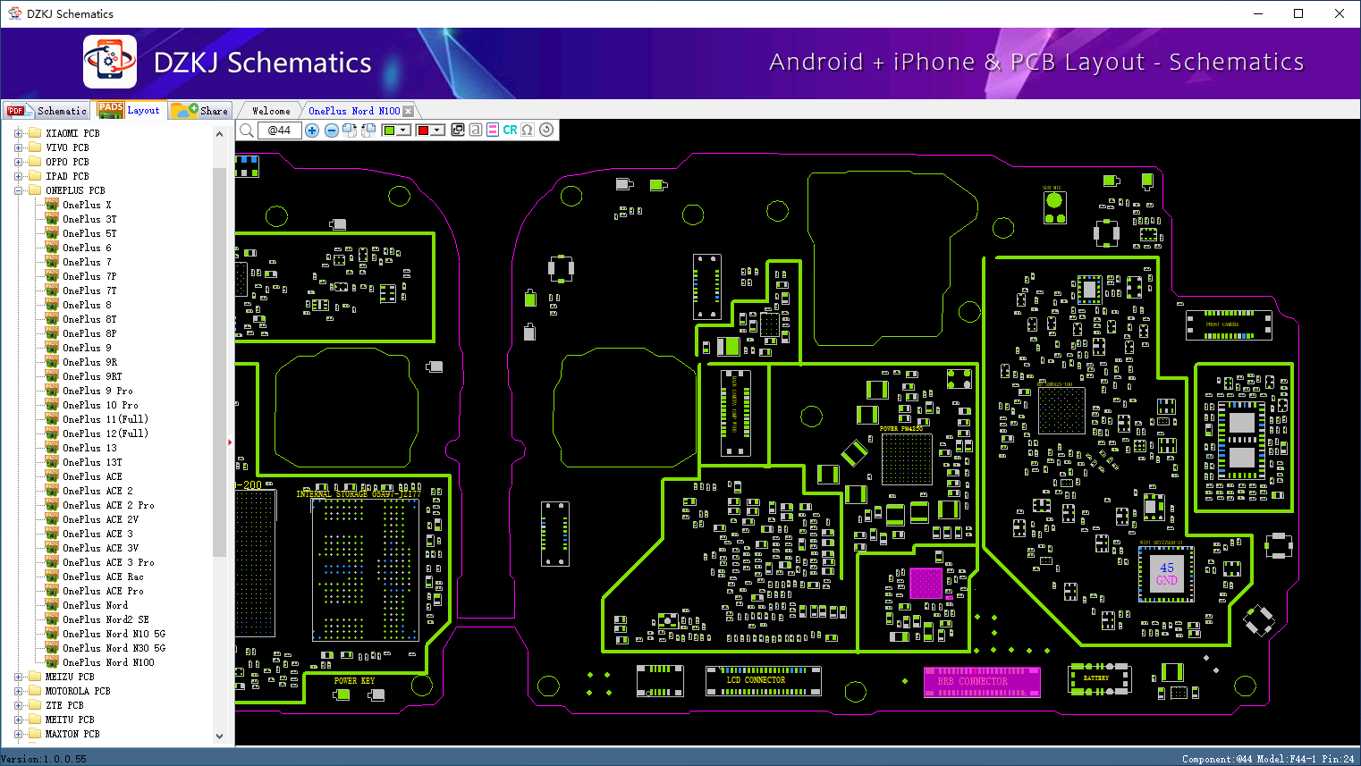Screen dimensions: 1361x766
Task: Open the Welcome document tab
Action: [271, 111]
